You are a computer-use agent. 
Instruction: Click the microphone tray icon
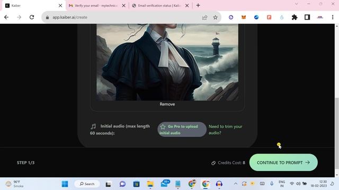pyautogui.click(x=272, y=184)
